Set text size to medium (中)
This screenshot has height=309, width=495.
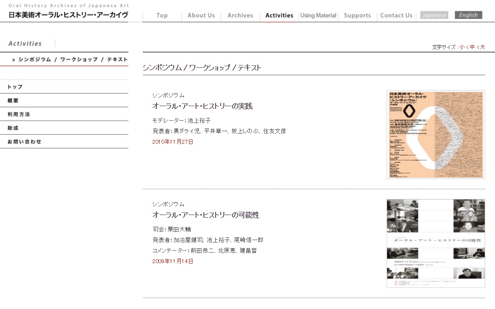pos(472,47)
